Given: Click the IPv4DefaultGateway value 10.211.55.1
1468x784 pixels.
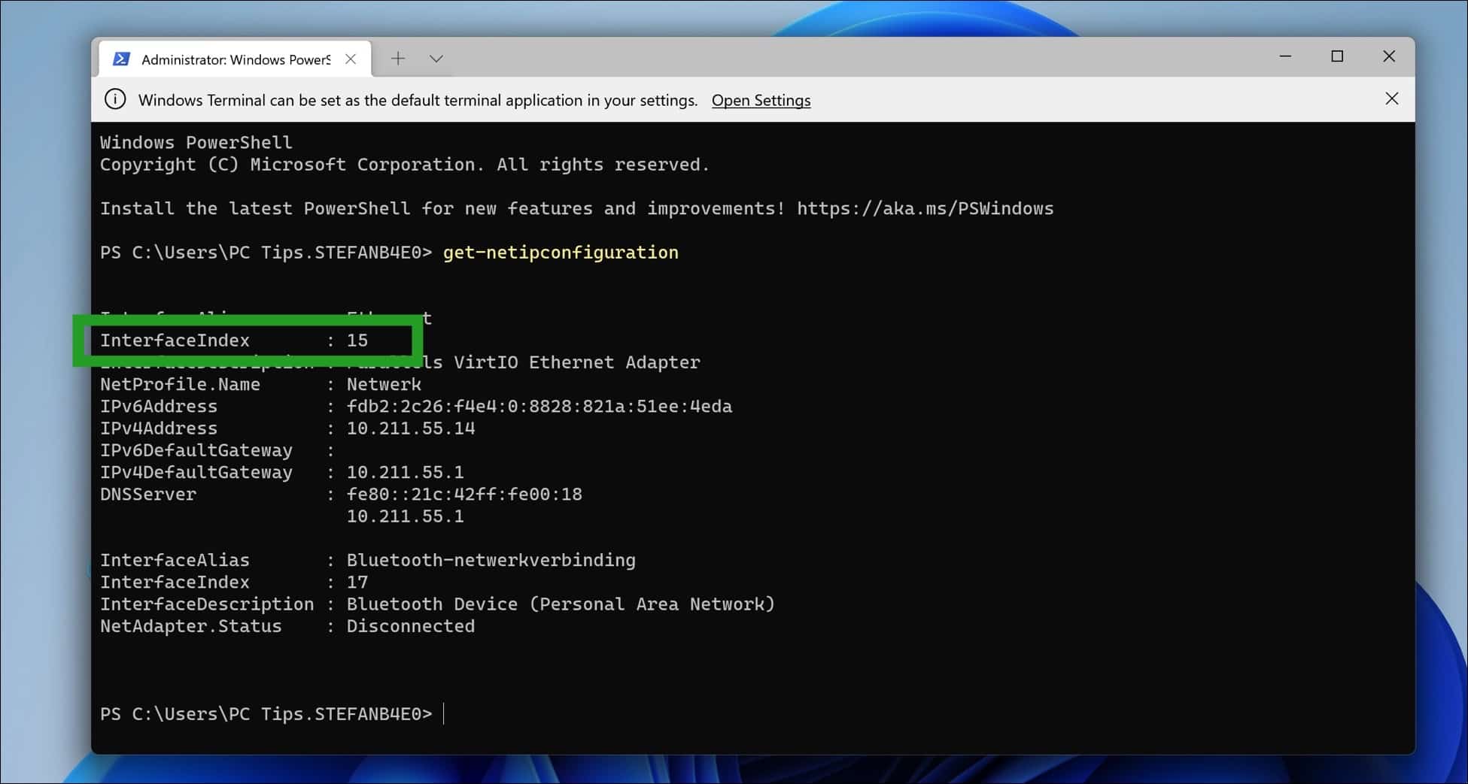Looking at the screenshot, I should pos(405,472).
